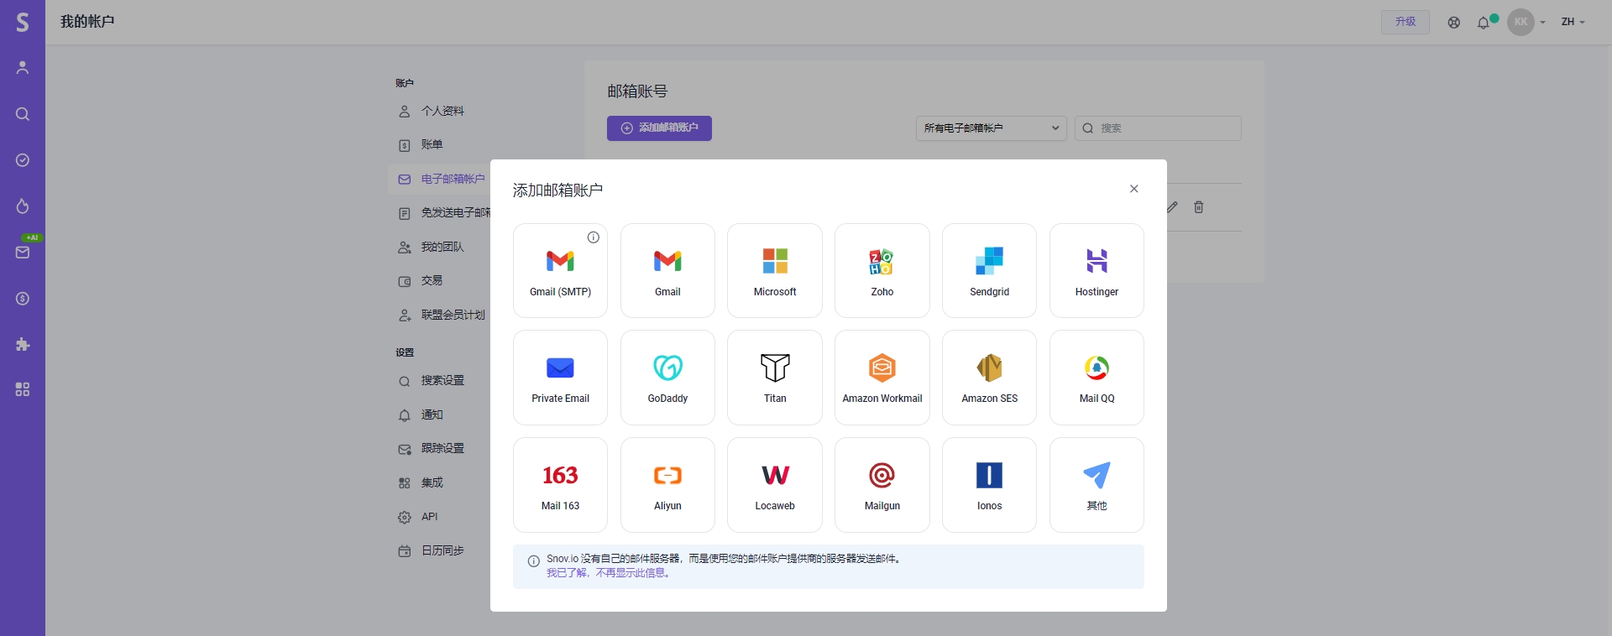Click the 添加邮箱账户 purple button
This screenshot has height=636, width=1612.
tap(659, 128)
